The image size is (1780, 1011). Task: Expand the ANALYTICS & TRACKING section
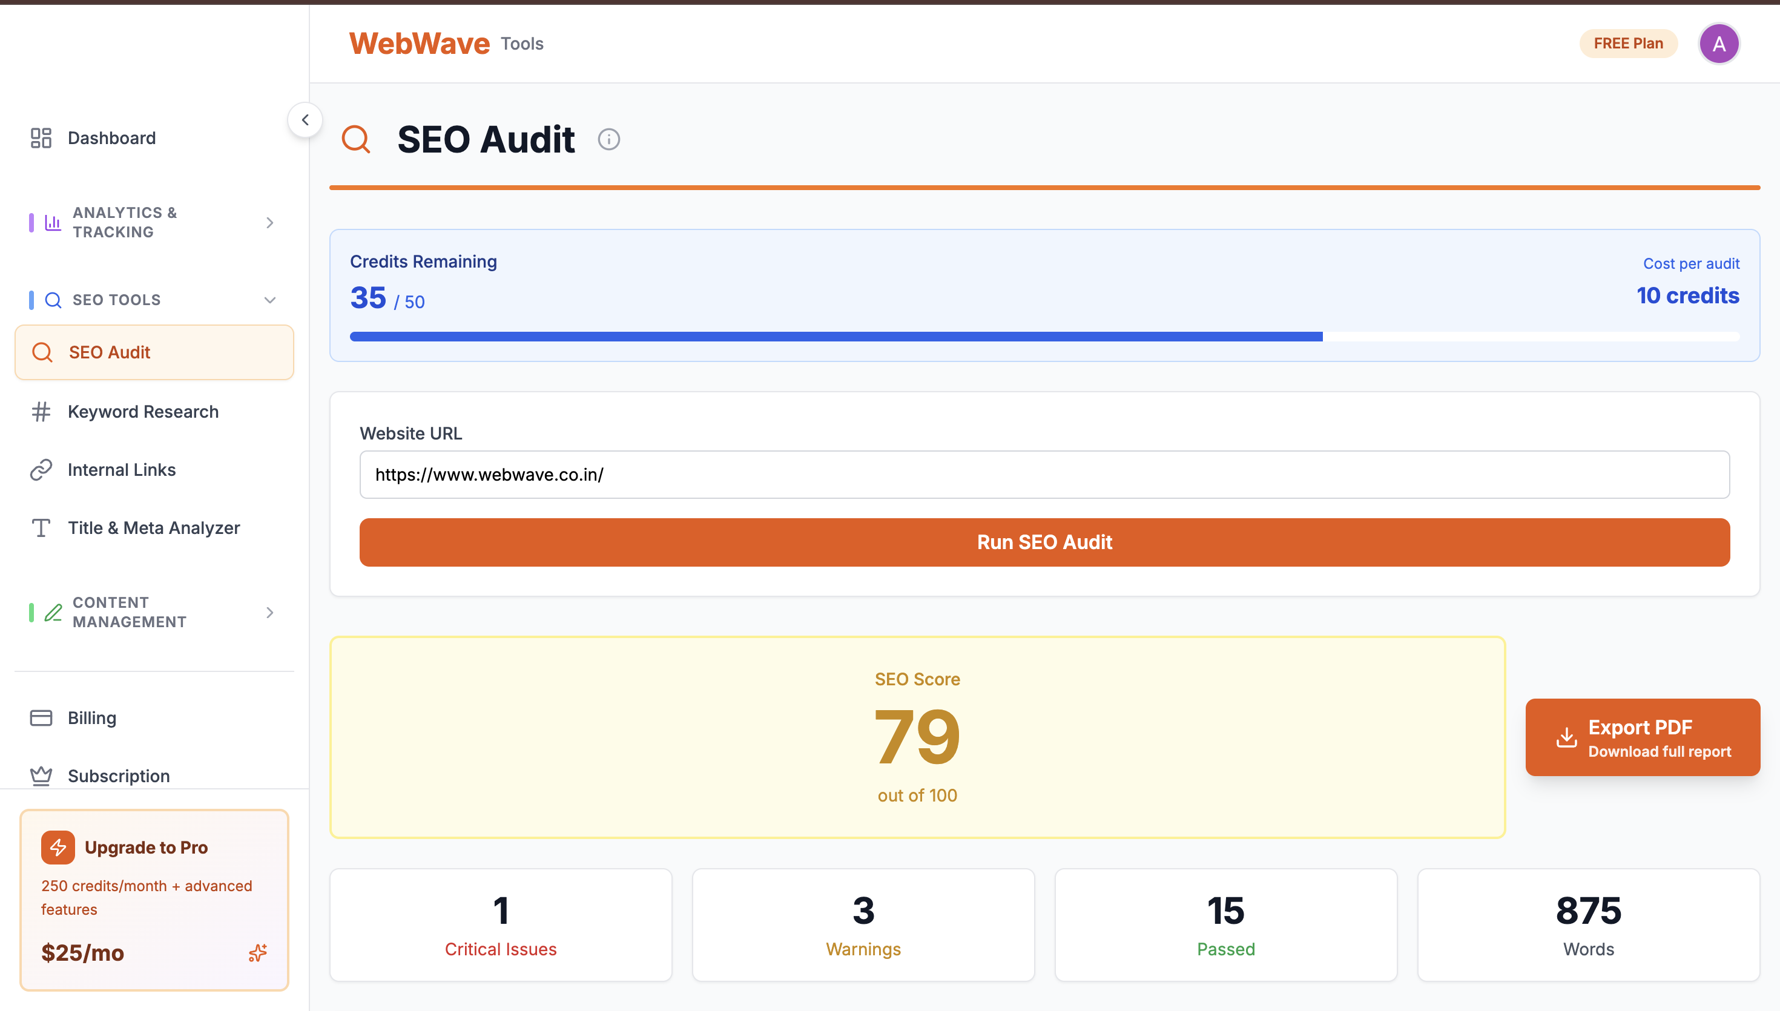(x=269, y=223)
